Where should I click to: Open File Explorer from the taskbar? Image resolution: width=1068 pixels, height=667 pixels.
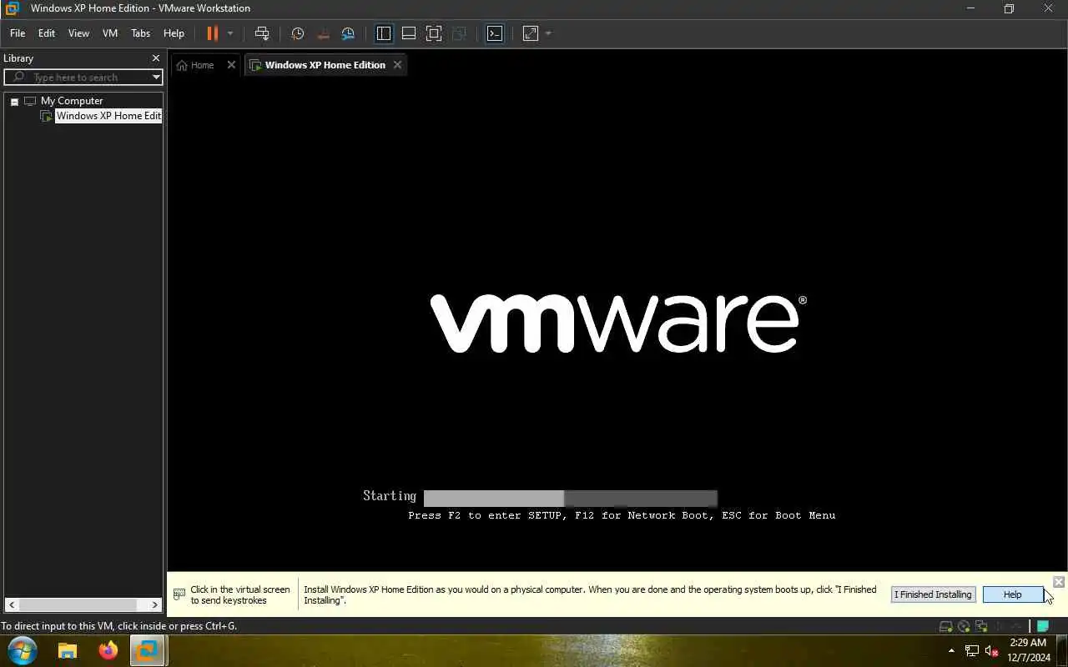tap(68, 650)
